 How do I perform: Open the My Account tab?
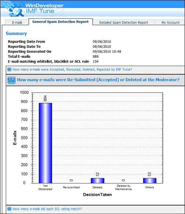pos(170,22)
